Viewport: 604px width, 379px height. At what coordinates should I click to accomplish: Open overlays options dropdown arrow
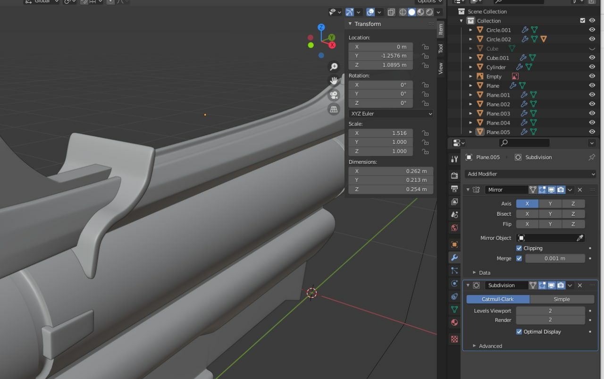380,12
